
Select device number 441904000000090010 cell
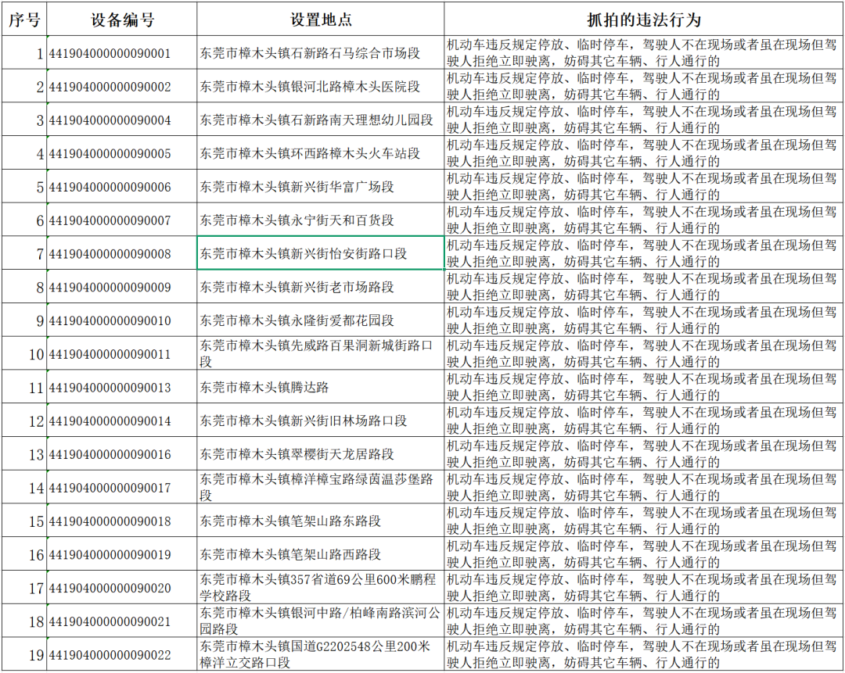(121, 320)
